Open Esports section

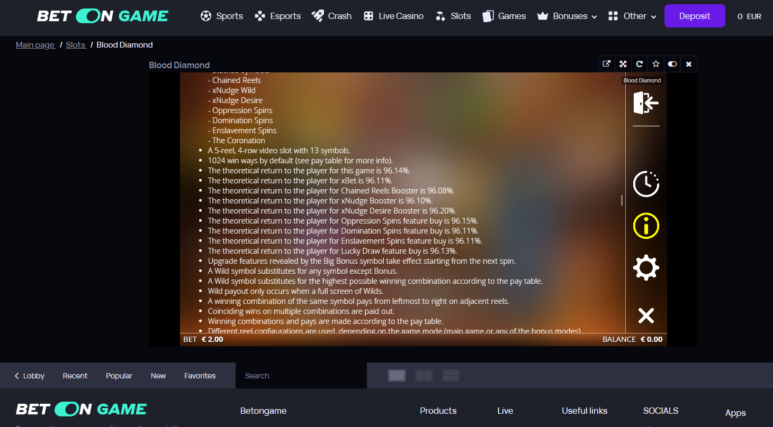click(277, 16)
